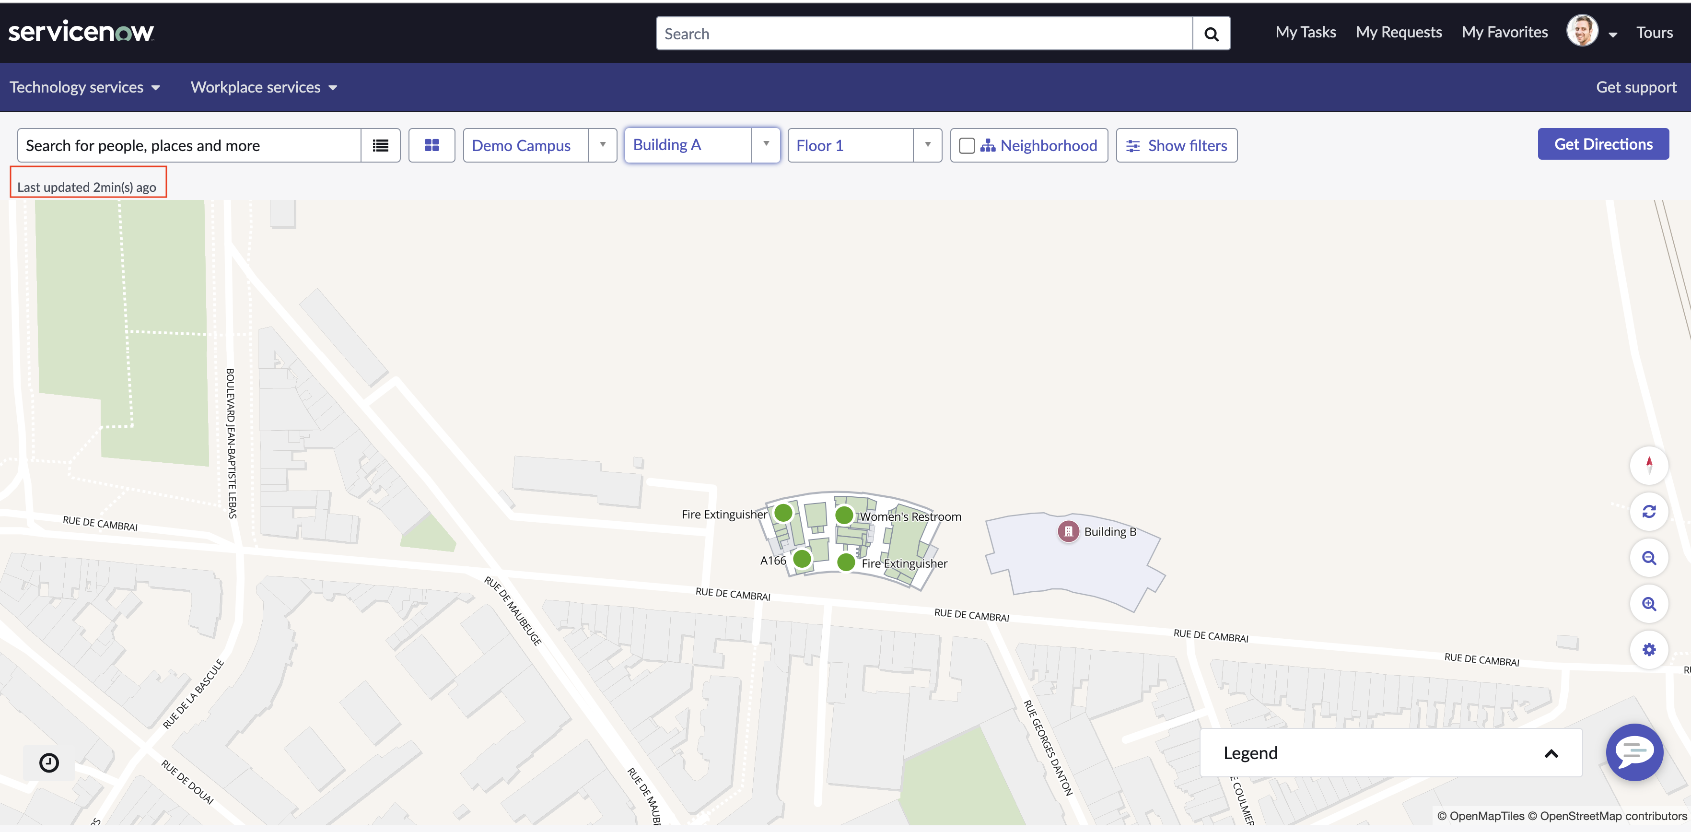This screenshot has height=832, width=1691.
Task: Click the Get Directions button
Action: tap(1603, 144)
